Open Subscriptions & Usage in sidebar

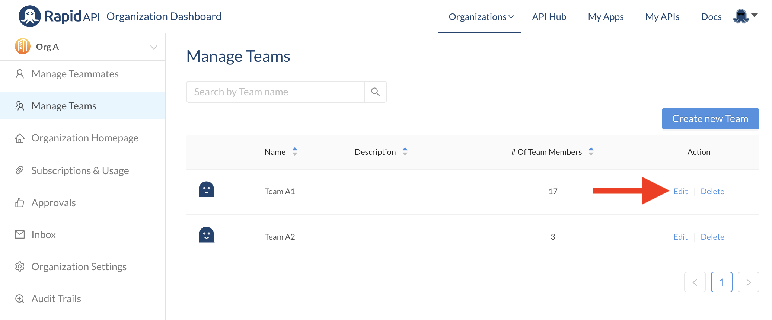83,170
